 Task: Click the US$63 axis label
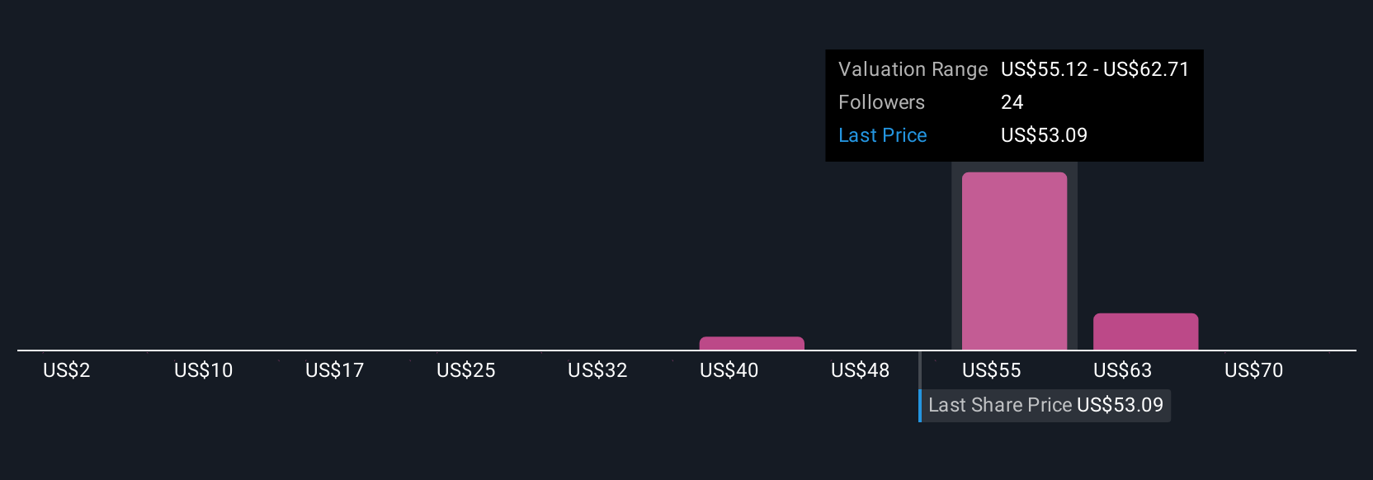pyautogui.click(x=1122, y=370)
